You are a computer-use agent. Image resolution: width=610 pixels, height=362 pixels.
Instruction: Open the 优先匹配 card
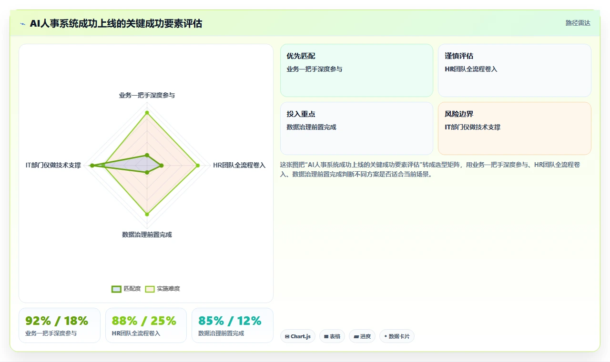tap(356, 70)
